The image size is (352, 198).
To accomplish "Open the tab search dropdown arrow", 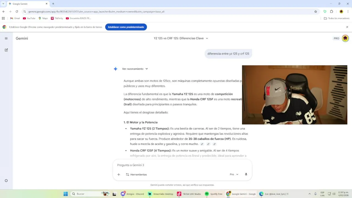I will click(3, 4).
